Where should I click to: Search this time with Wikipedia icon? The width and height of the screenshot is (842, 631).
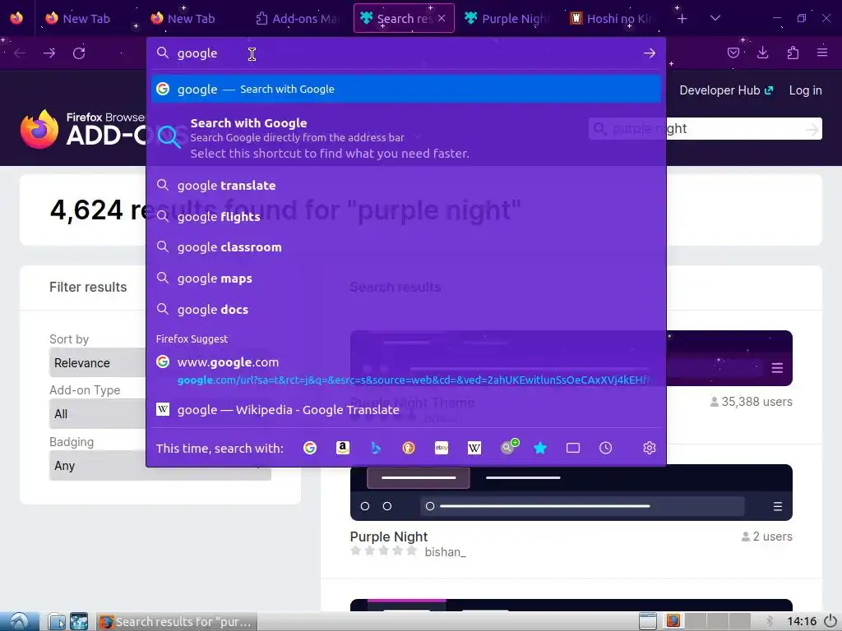click(474, 448)
